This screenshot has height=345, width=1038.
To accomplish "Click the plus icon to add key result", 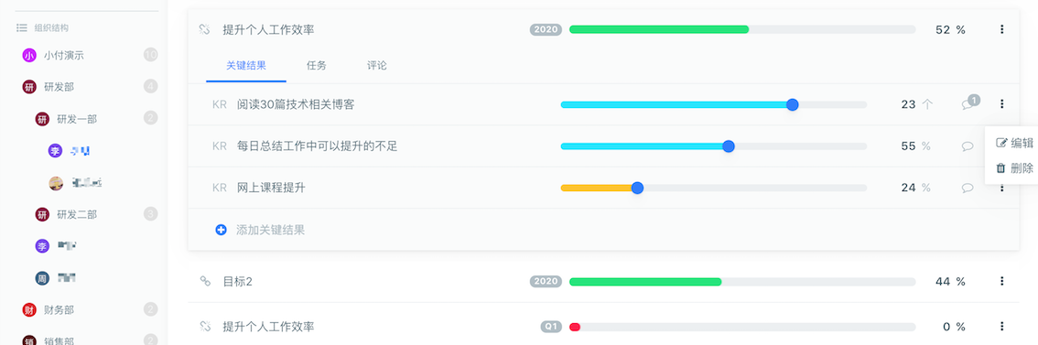I will [x=222, y=230].
